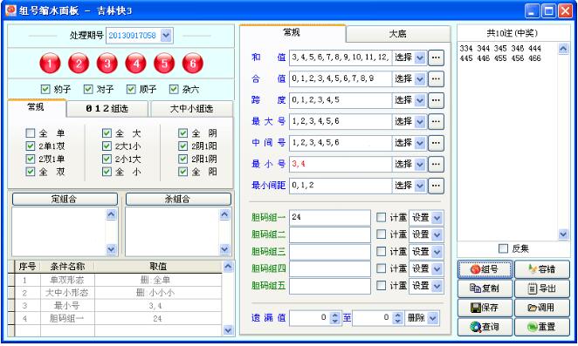Uncheck the 2阴1阳 checkbox
The height and width of the screenshot is (346, 578).
click(x=182, y=146)
